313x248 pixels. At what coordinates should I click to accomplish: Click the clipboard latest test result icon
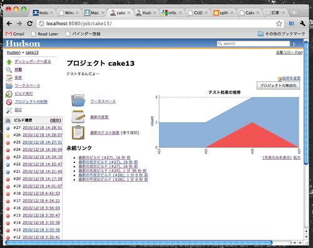(78, 132)
